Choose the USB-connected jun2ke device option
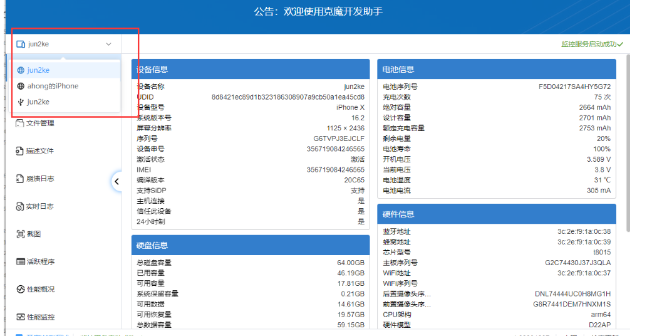This screenshot has width=652, height=336. tap(65, 102)
